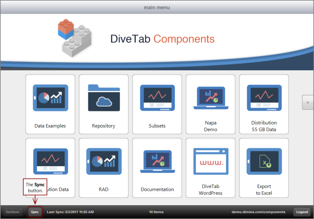The width and height of the screenshot is (314, 219).
Task: Open the DiveTab WordPress www icon
Action: coord(211,161)
